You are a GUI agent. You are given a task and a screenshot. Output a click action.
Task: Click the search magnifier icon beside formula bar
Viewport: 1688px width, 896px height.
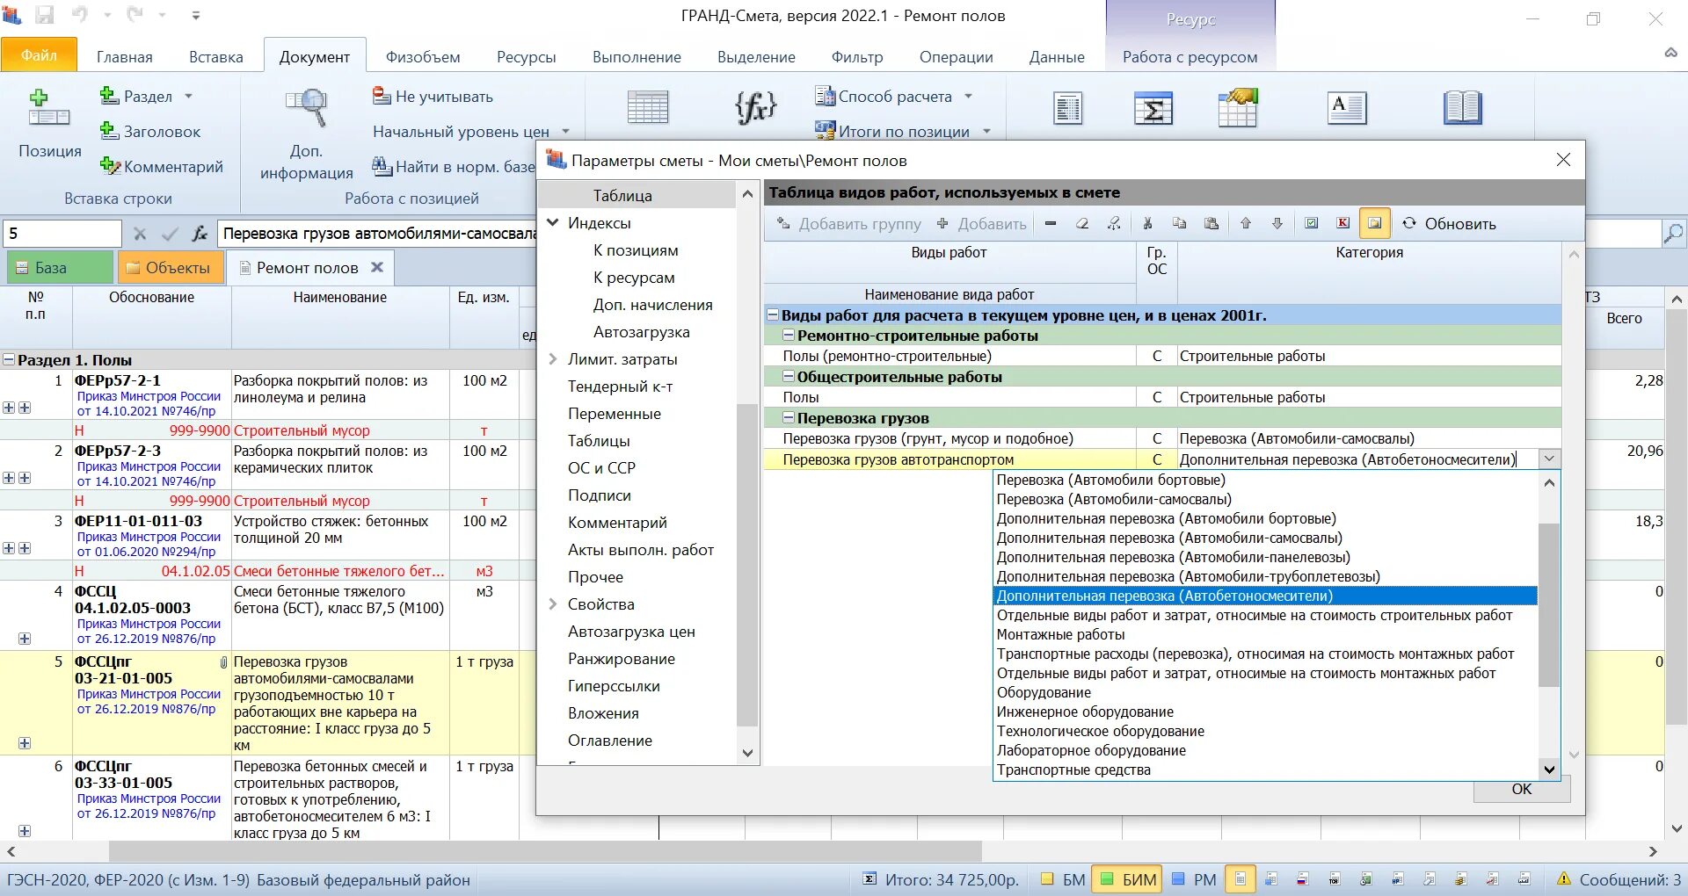tap(1672, 234)
